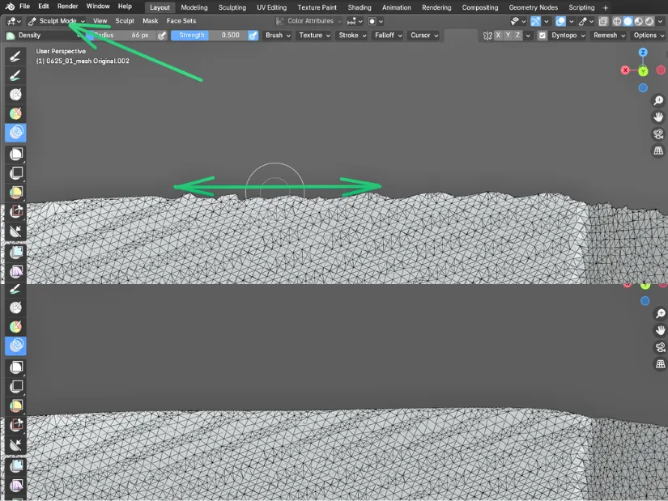Open the Remesh dropdown
The width and height of the screenshot is (668, 501).
pos(609,36)
